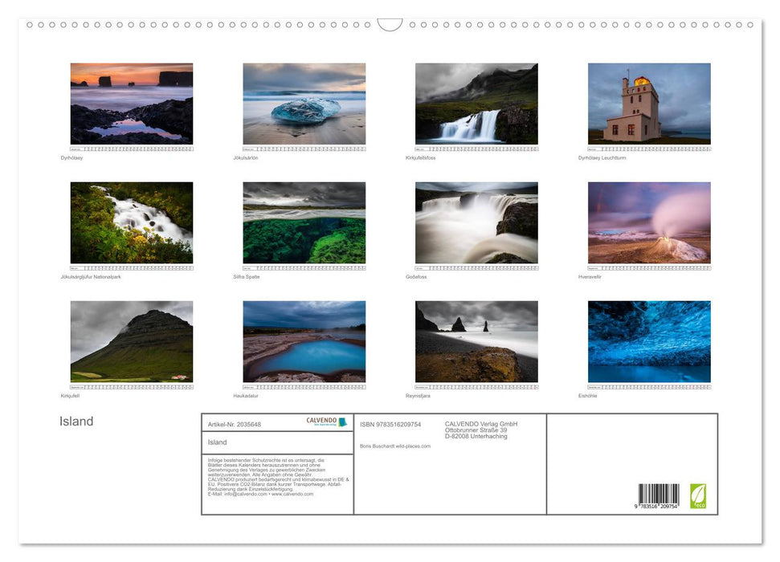
Task: Click the Hveravellir geyser preview image
Action: pyautogui.click(x=650, y=223)
